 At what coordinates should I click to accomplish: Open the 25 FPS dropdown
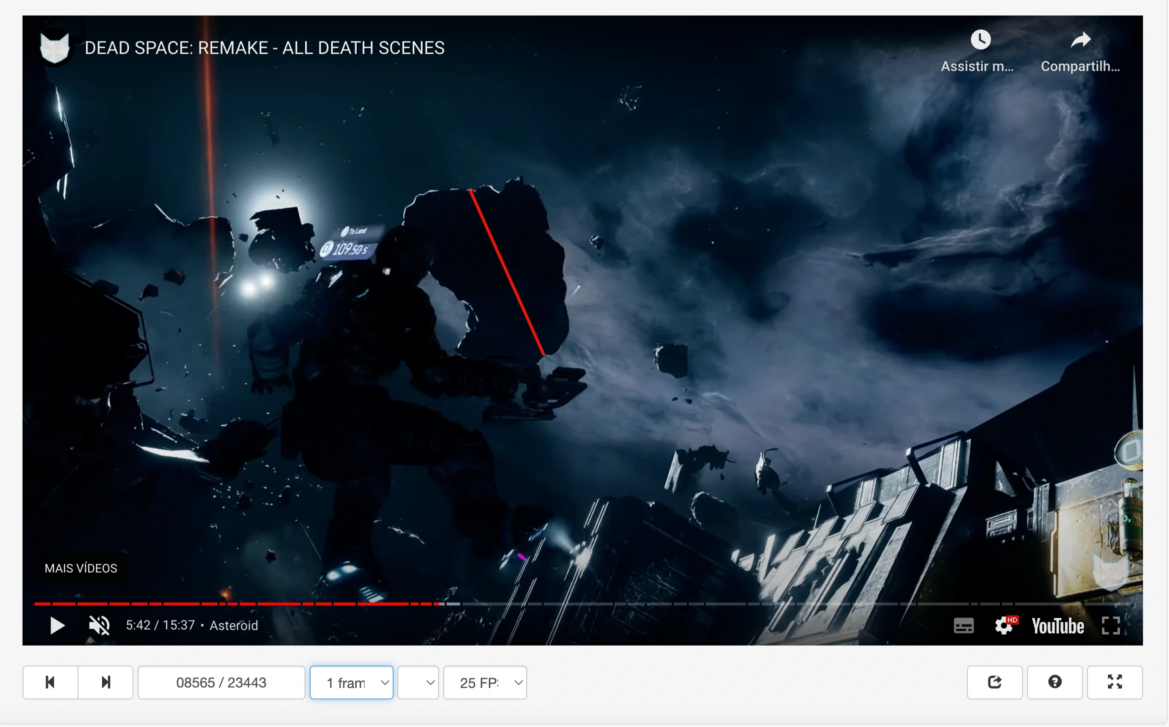(x=485, y=682)
